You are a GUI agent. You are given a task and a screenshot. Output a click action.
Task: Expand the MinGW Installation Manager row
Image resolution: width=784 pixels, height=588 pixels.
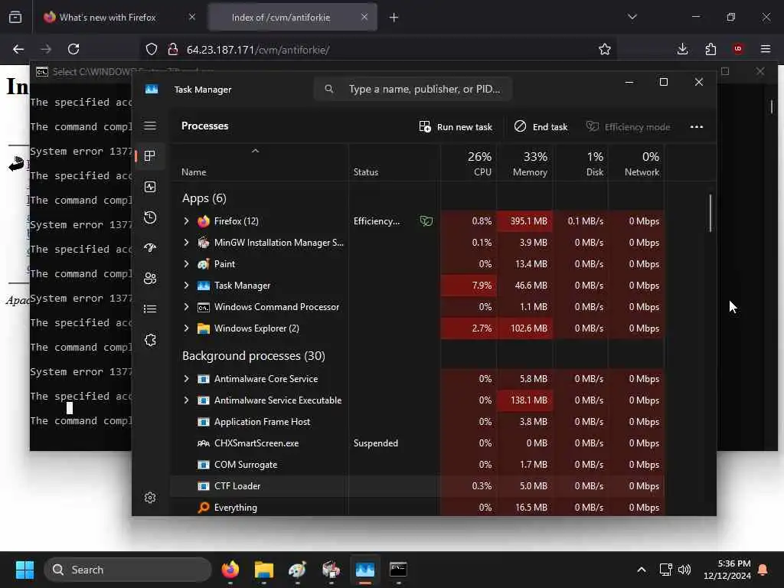(x=187, y=243)
